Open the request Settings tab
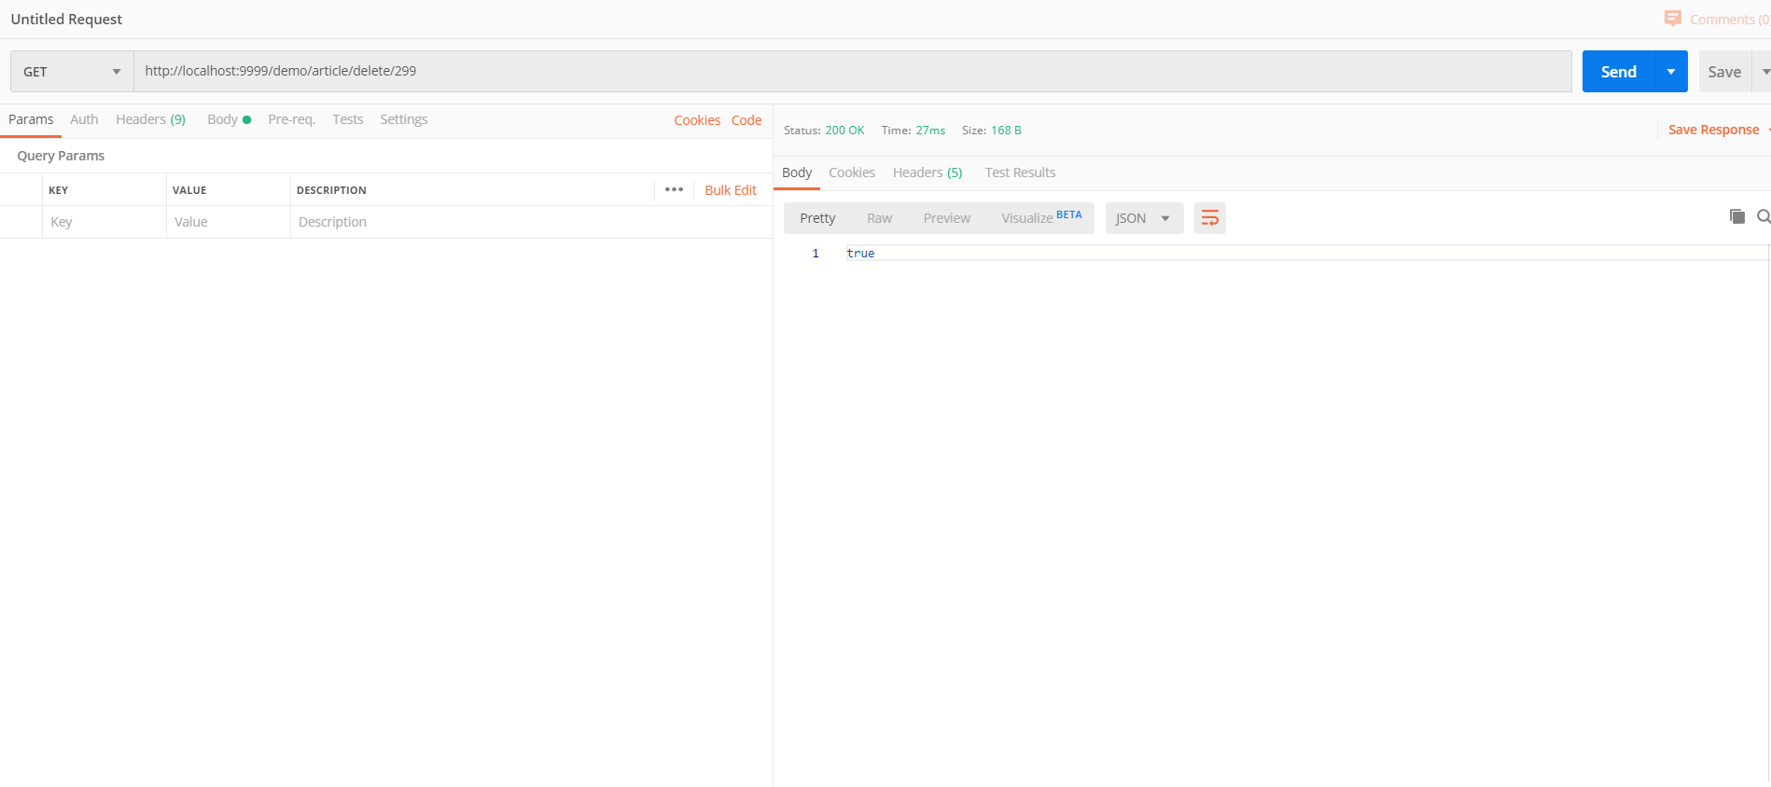This screenshot has width=1771, height=787. (x=403, y=119)
